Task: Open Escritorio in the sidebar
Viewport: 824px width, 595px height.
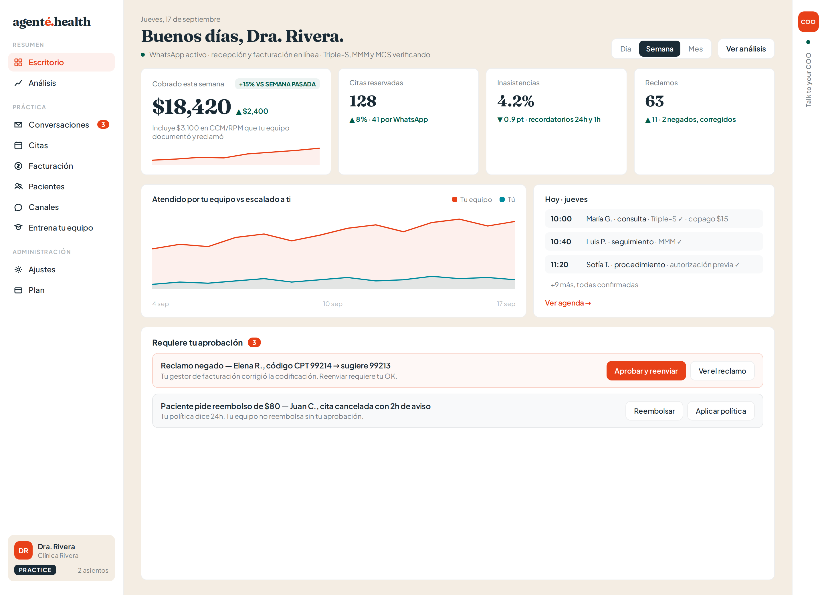Action: (x=62, y=62)
